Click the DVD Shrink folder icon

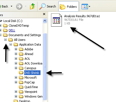pyautogui.click(x=21, y=73)
